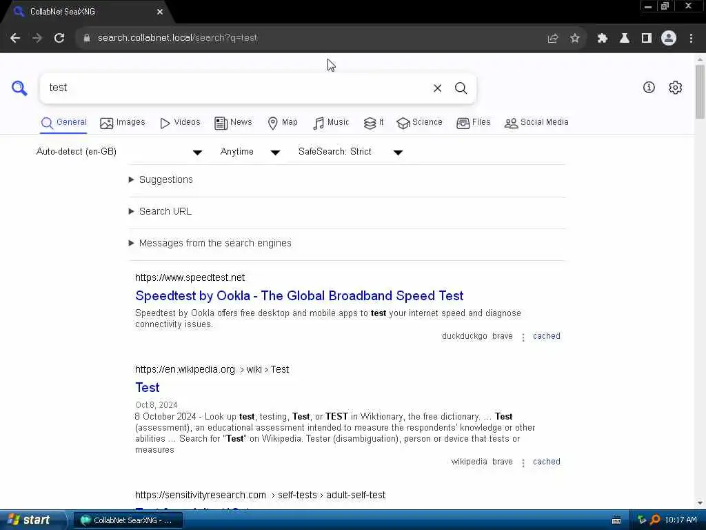Click the 'Oct 8, 2024' date text
The width and height of the screenshot is (706, 530).
point(157,405)
